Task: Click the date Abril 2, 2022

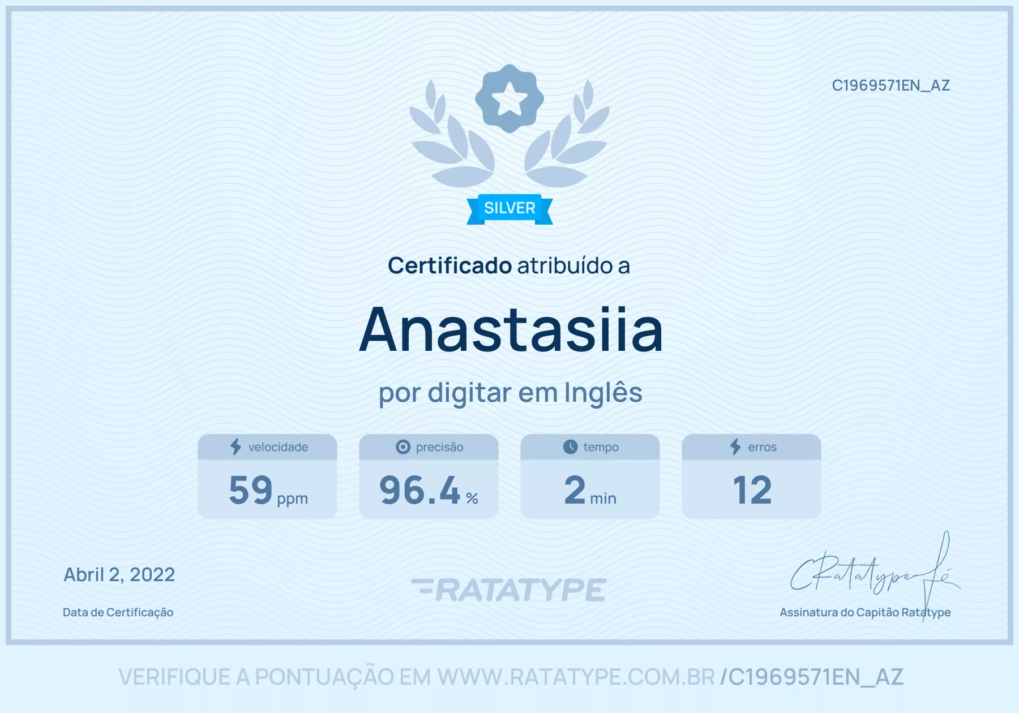Action: pyautogui.click(x=119, y=575)
